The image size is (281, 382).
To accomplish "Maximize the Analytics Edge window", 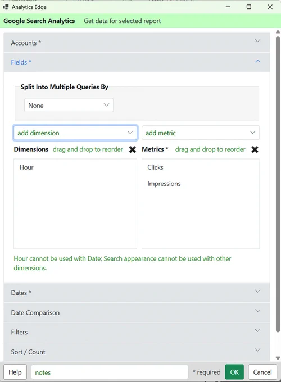I will [249, 7].
